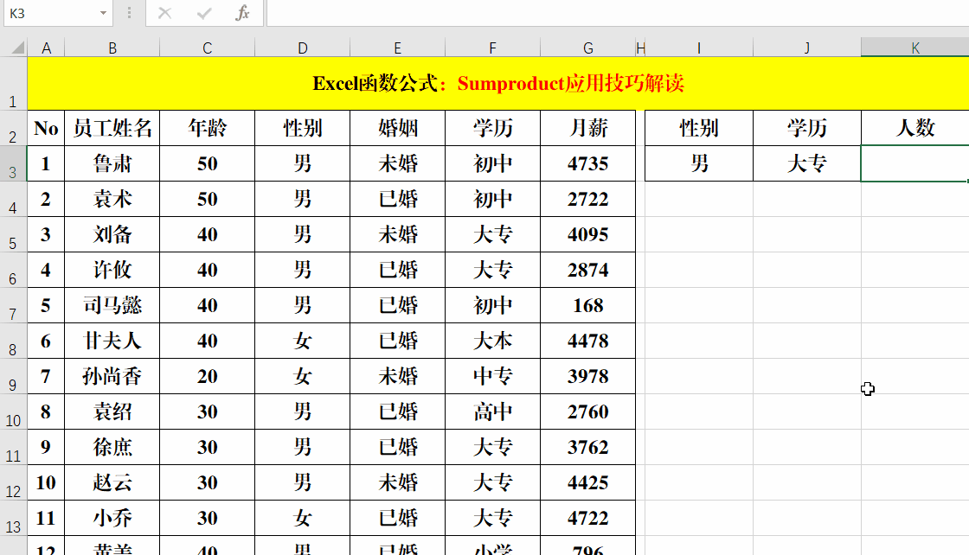Click the name cell 小乔
The image size is (969, 555).
112,518
